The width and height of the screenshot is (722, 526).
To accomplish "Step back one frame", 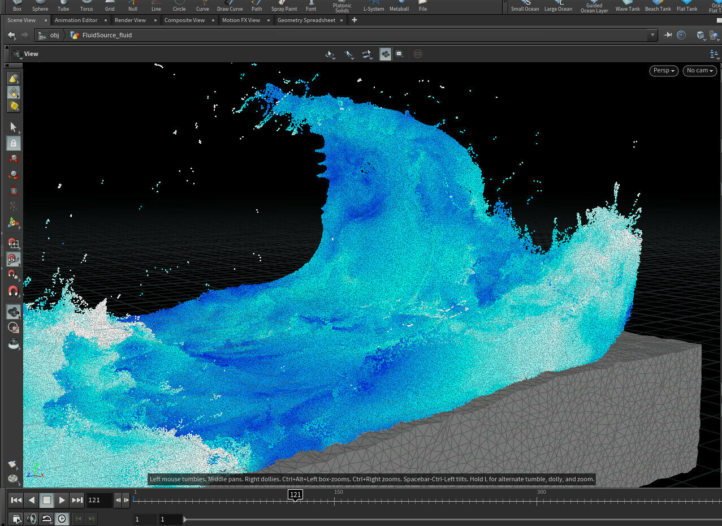I will tap(118, 500).
